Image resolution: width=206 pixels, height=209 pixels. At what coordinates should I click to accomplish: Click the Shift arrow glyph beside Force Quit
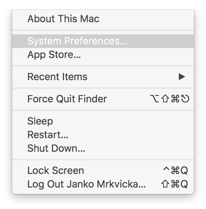tap(165, 99)
